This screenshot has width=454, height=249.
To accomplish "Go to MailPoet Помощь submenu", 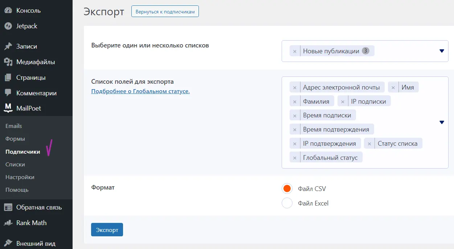I will pyautogui.click(x=17, y=190).
